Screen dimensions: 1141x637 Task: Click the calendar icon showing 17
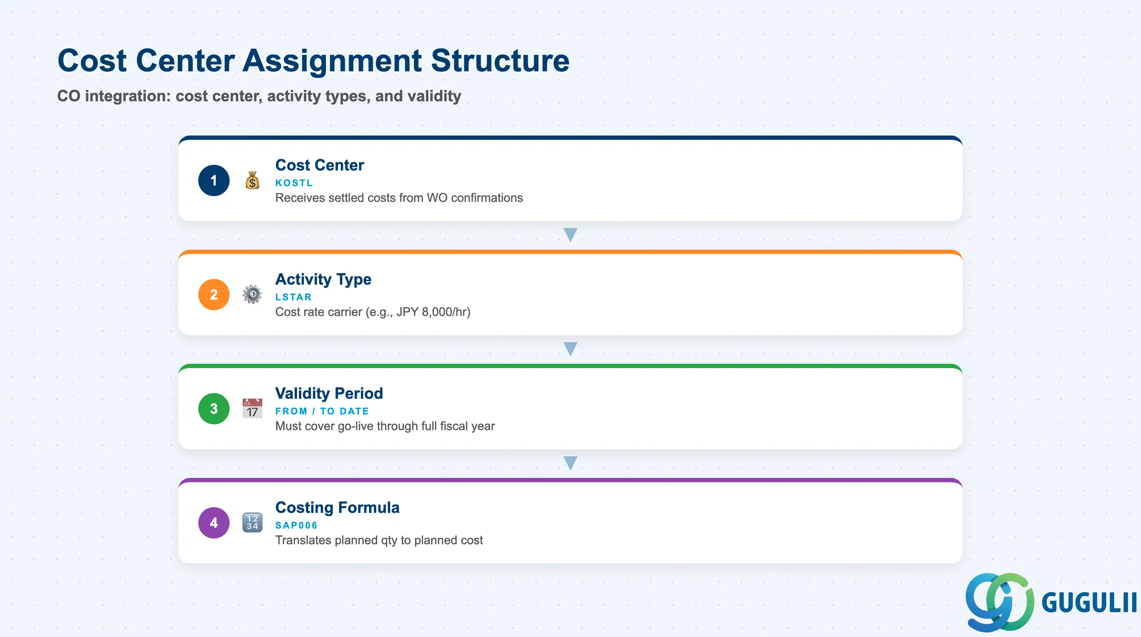click(252, 408)
